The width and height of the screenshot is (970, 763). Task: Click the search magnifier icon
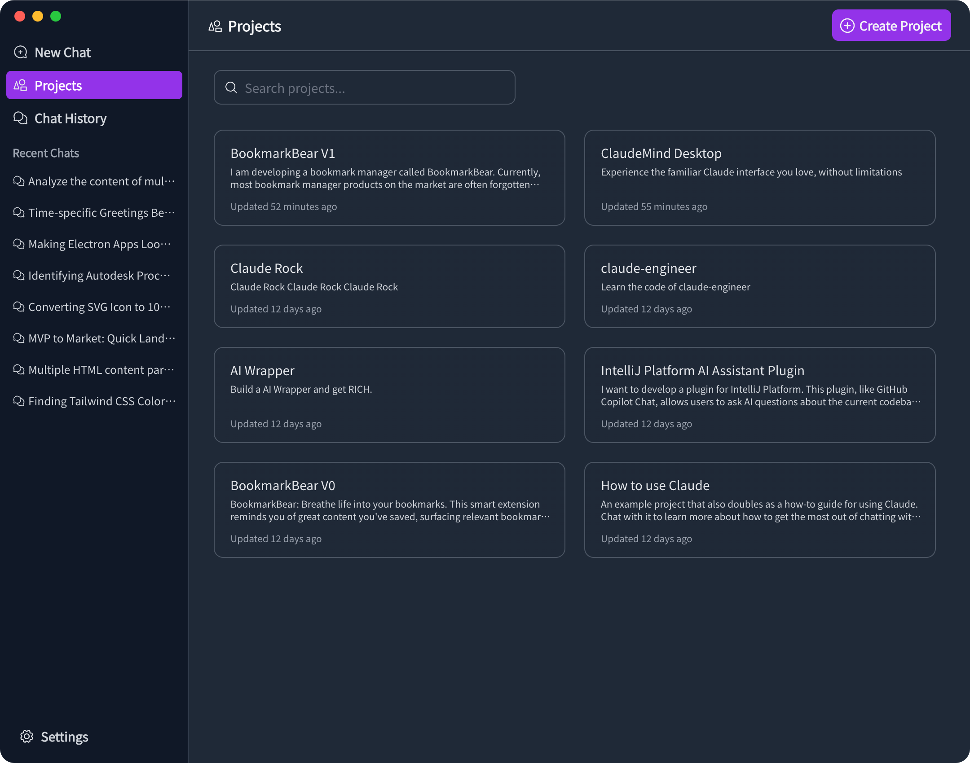231,88
